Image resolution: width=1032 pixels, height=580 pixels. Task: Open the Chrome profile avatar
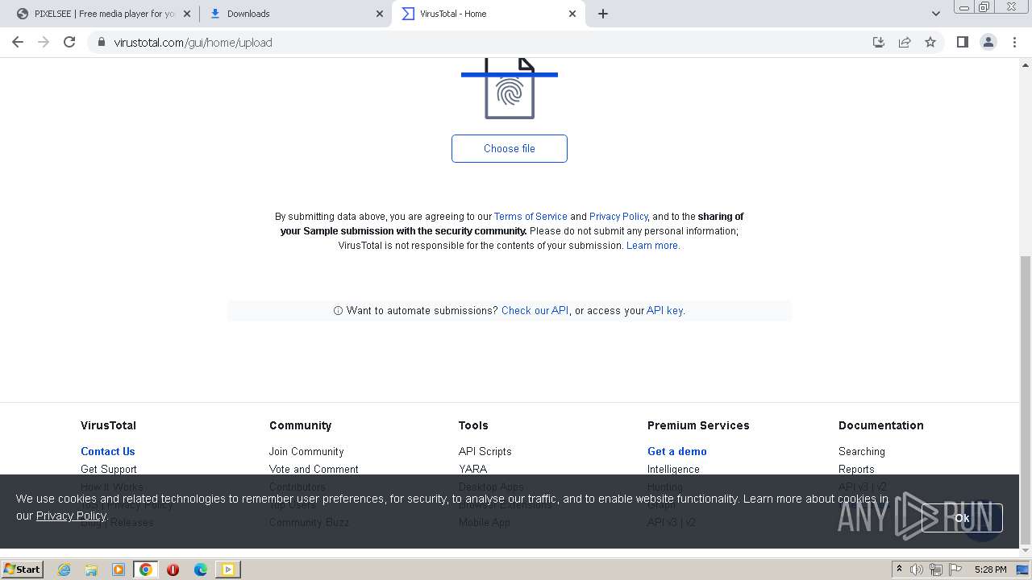coord(988,42)
